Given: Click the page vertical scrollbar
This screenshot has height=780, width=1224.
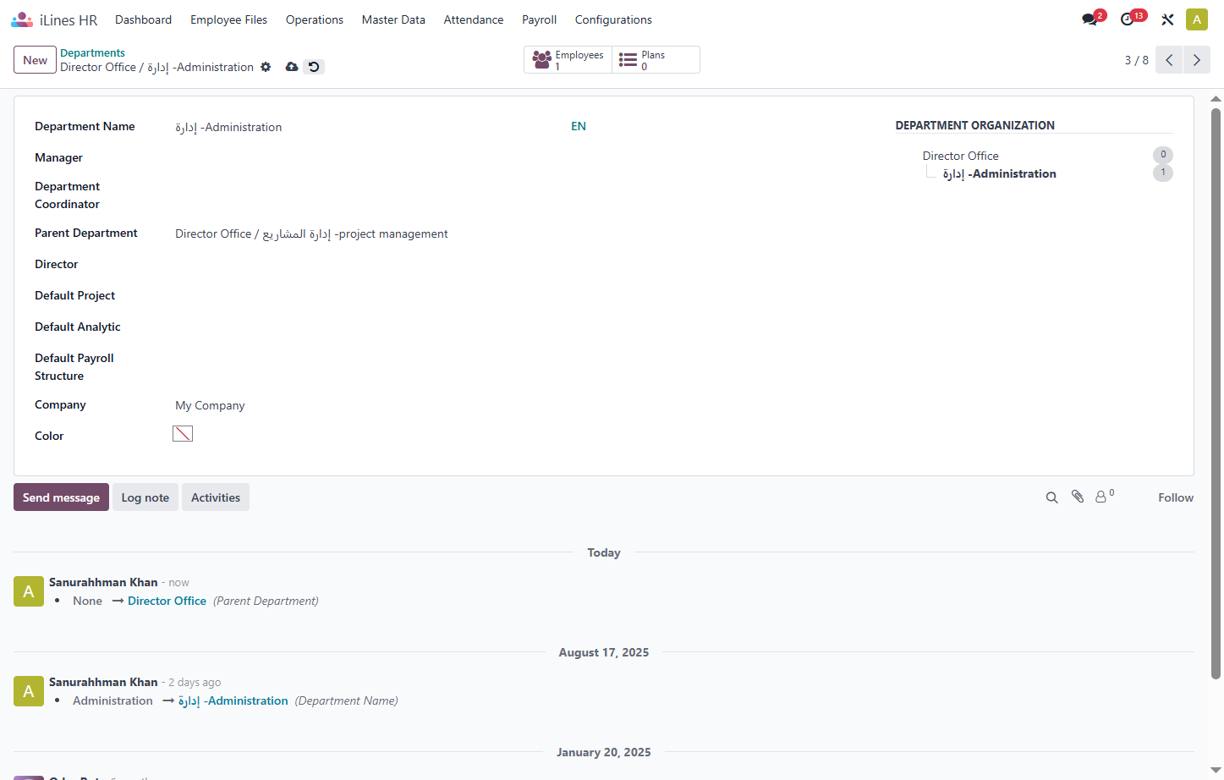Looking at the screenshot, I should pyautogui.click(x=1216, y=393).
